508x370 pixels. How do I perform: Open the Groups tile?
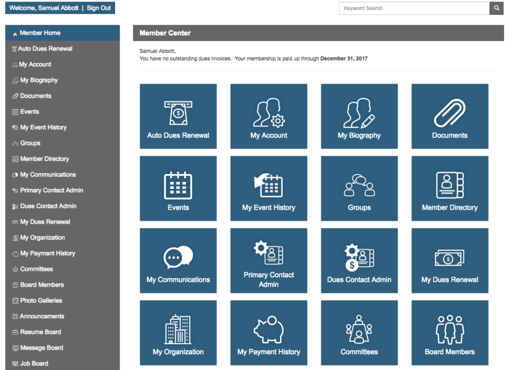click(359, 188)
